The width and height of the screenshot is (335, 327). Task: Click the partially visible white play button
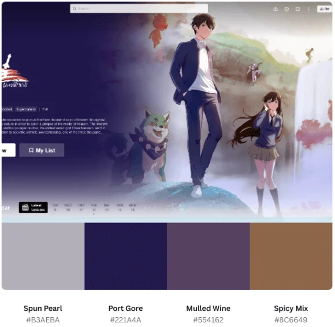pyautogui.click(x=8, y=150)
